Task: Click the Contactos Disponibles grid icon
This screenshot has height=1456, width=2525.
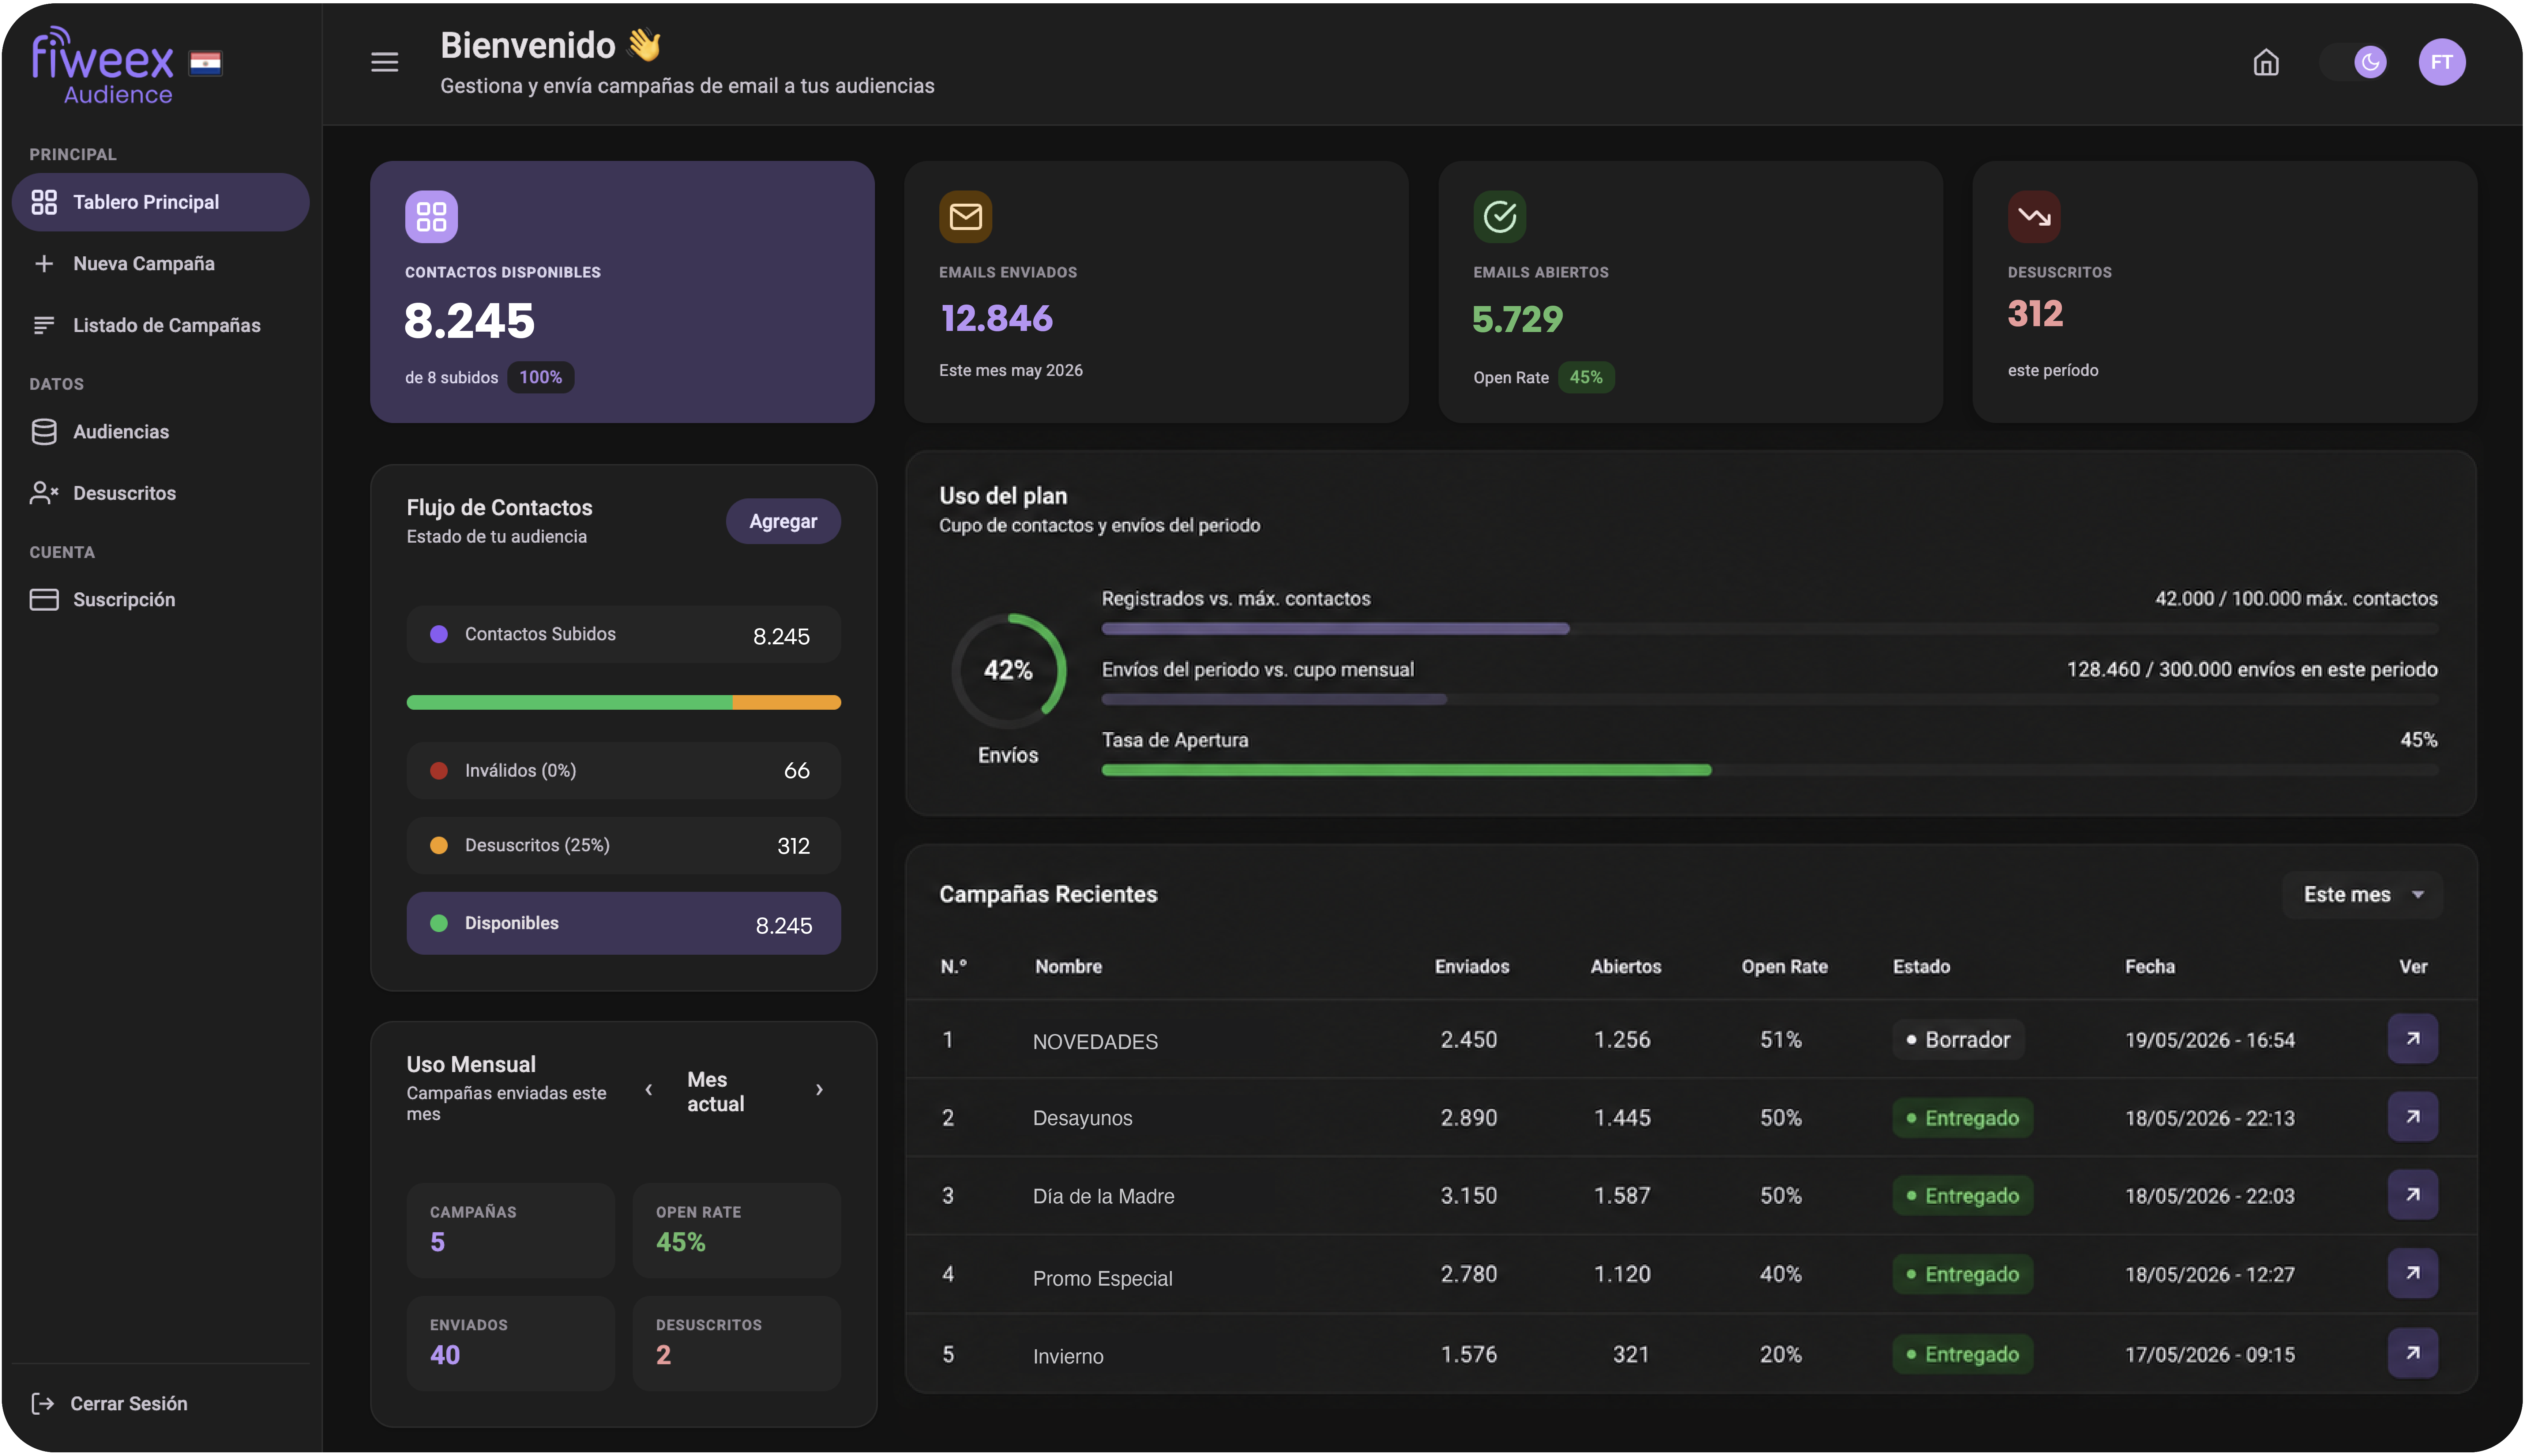Action: (431, 216)
